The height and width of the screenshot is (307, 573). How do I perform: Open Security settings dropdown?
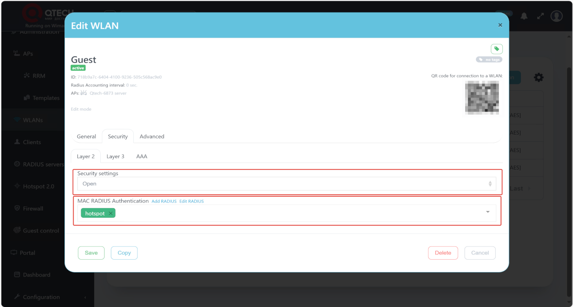(286, 184)
